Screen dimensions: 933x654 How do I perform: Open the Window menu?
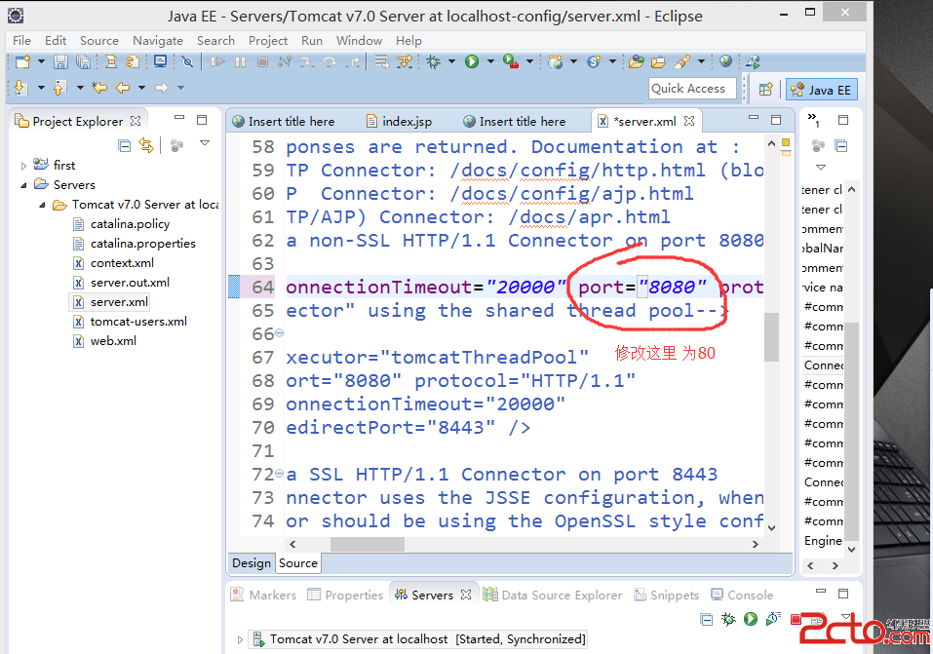coord(359,41)
